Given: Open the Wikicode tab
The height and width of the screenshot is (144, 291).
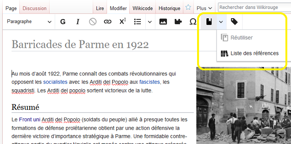Looking at the screenshot, I should [x=142, y=9].
